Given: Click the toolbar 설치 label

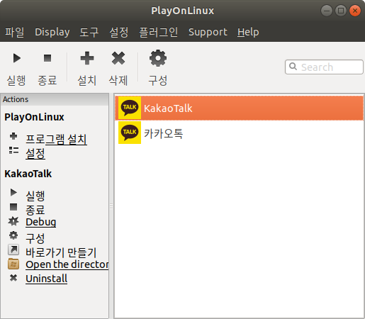Looking at the screenshot, I should click(87, 80).
